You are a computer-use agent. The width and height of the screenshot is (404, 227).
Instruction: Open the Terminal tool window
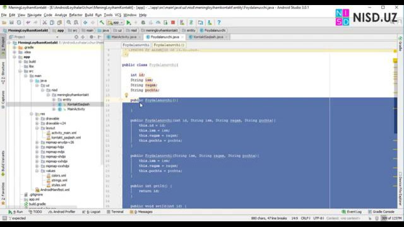[x=115, y=212]
